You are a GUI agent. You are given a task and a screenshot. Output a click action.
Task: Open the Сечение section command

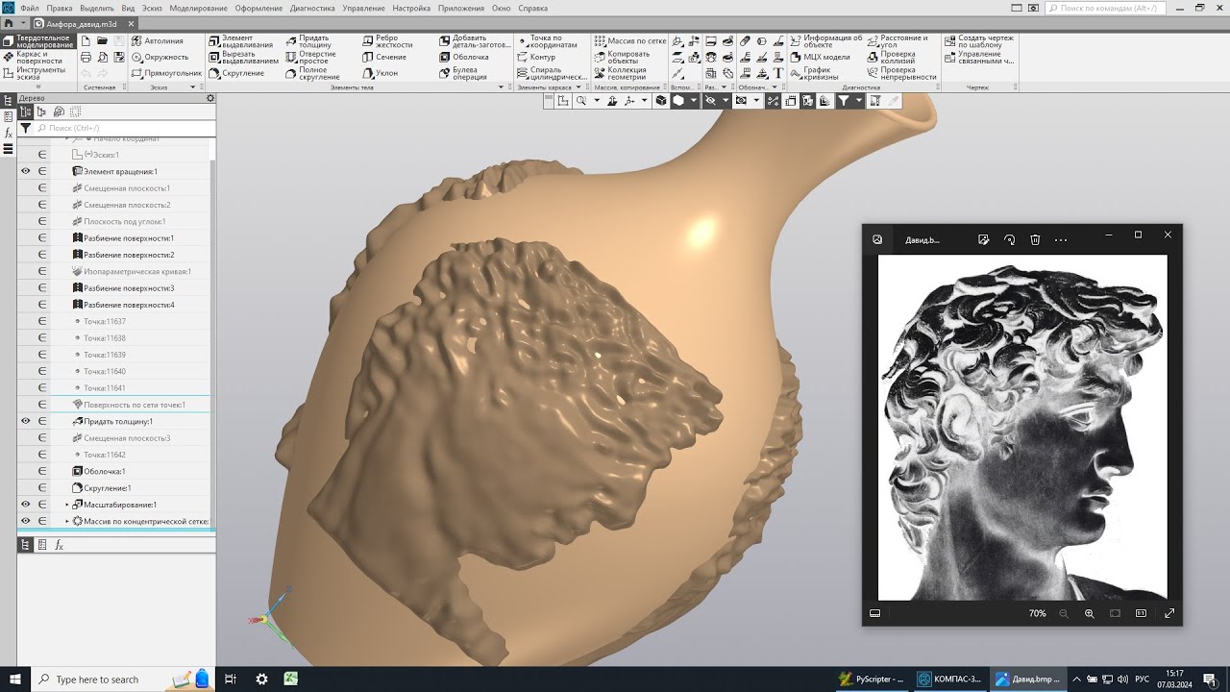pos(384,57)
